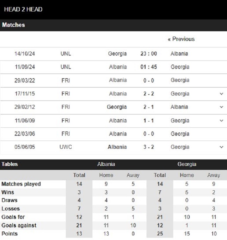Open Georgia in the 14/10/24 fixture
Image resolution: width=227 pixels, height=240 pixels.
(117, 54)
